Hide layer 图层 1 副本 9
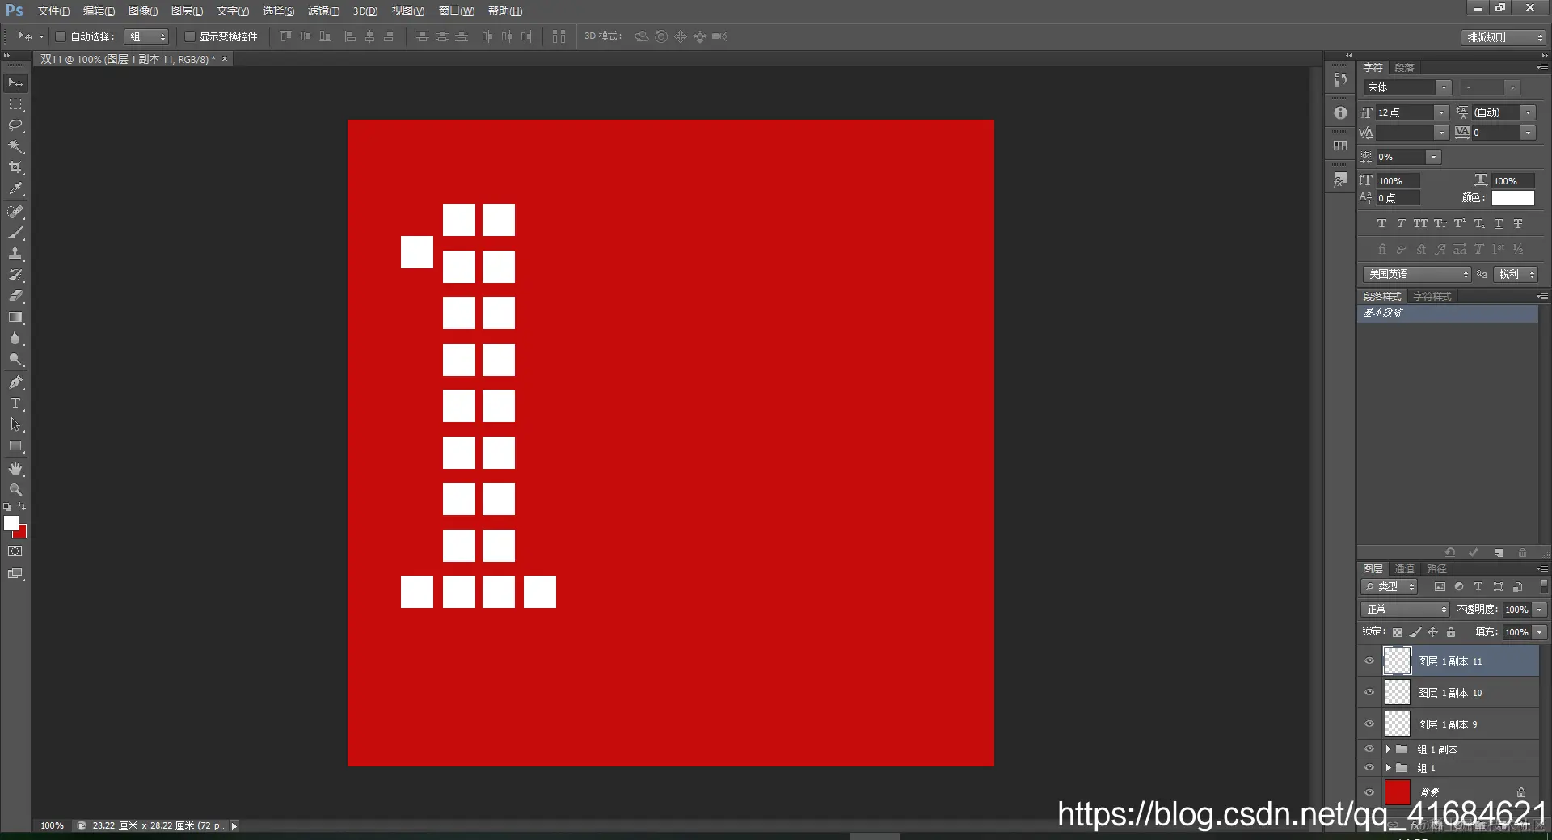The image size is (1552, 840). pyautogui.click(x=1369, y=724)
